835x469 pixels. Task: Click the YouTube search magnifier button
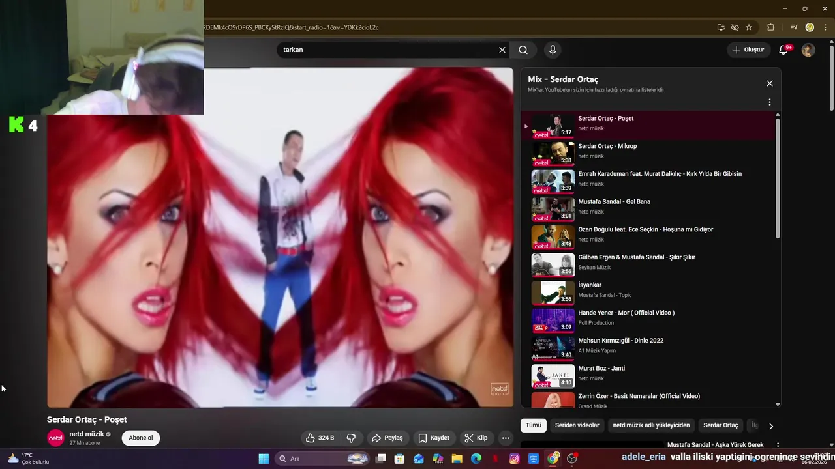coord(523,50)
